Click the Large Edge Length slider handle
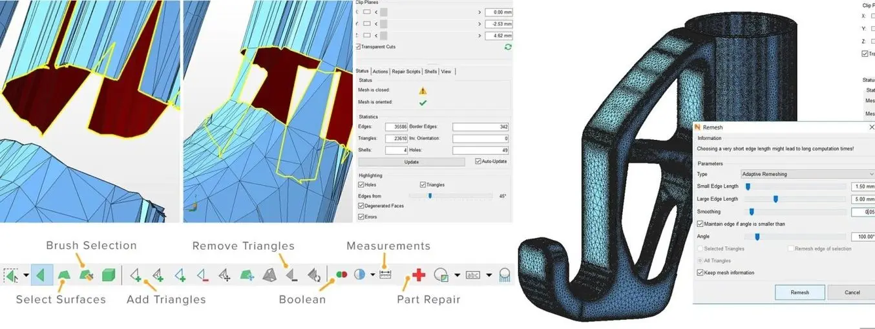This screenshot has height=329, width=875. click(x=775, y=199)
